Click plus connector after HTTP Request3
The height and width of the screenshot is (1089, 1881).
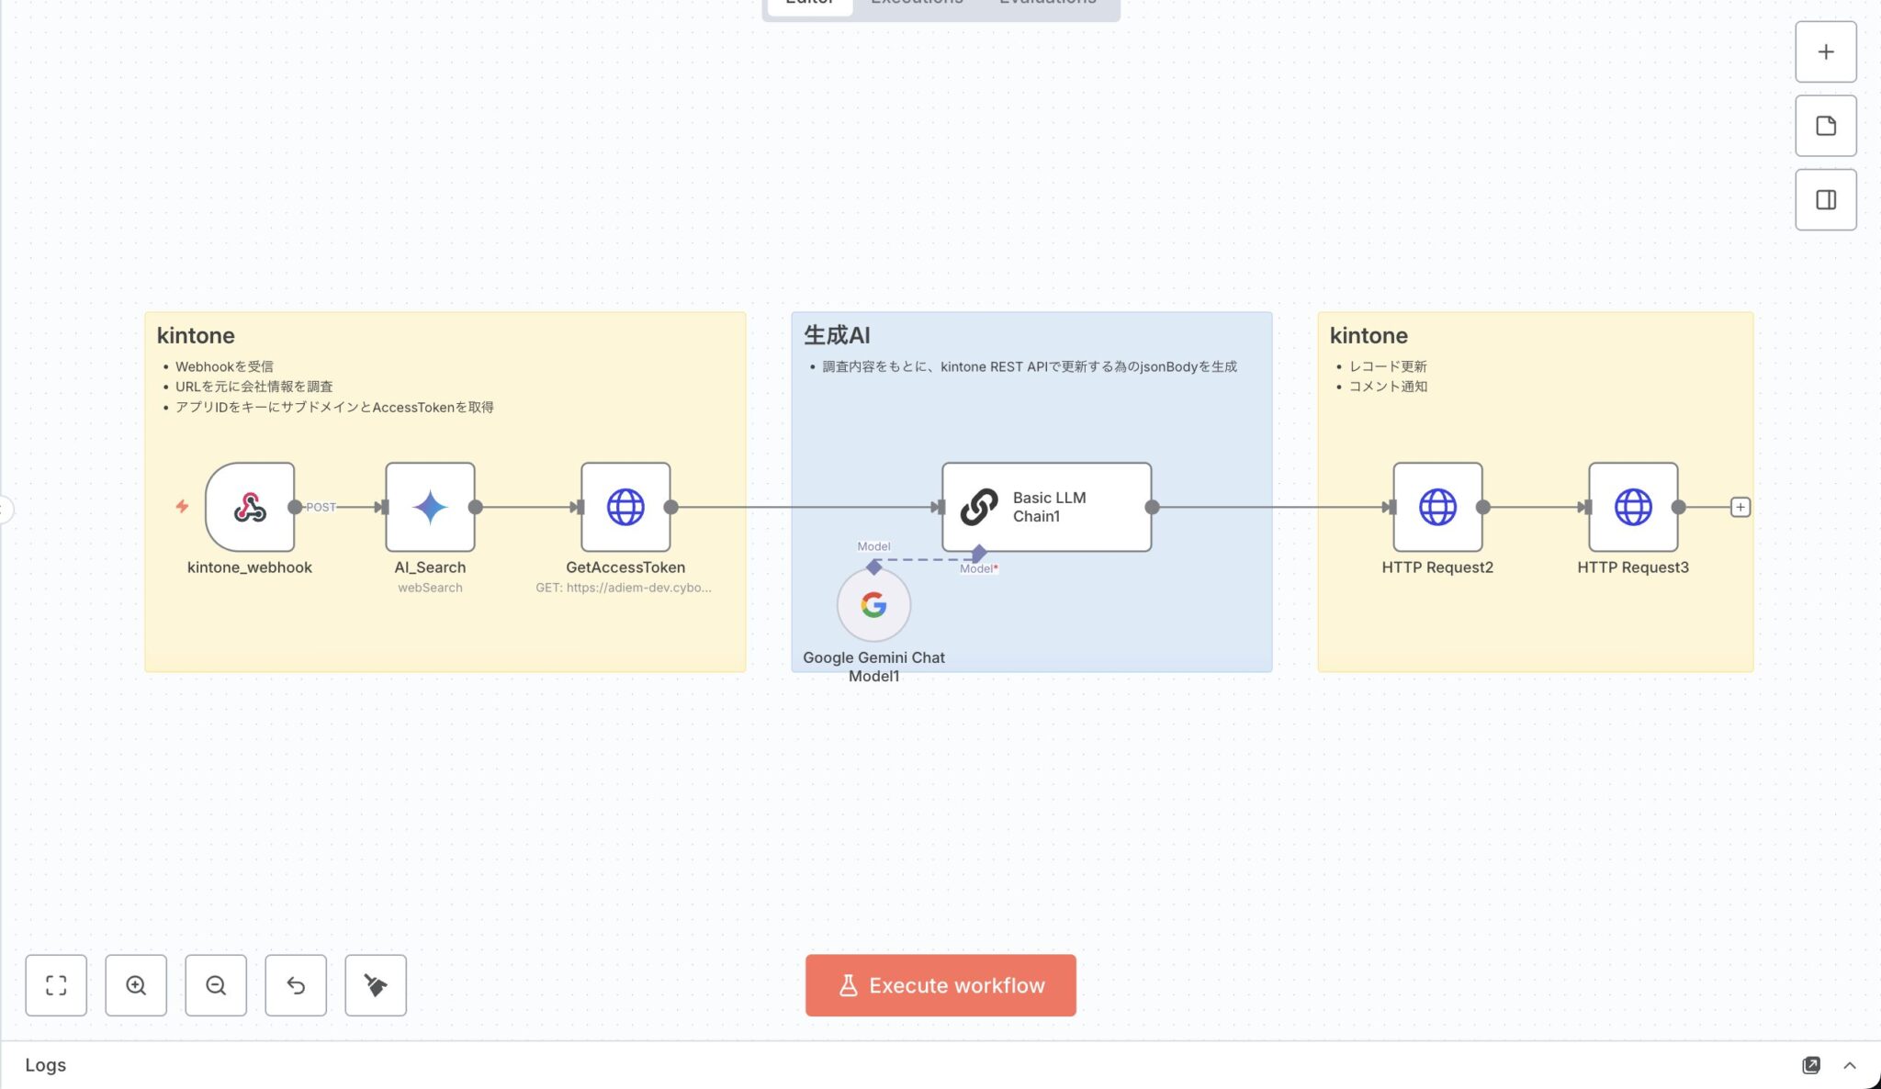click(x=1740, y=507)
